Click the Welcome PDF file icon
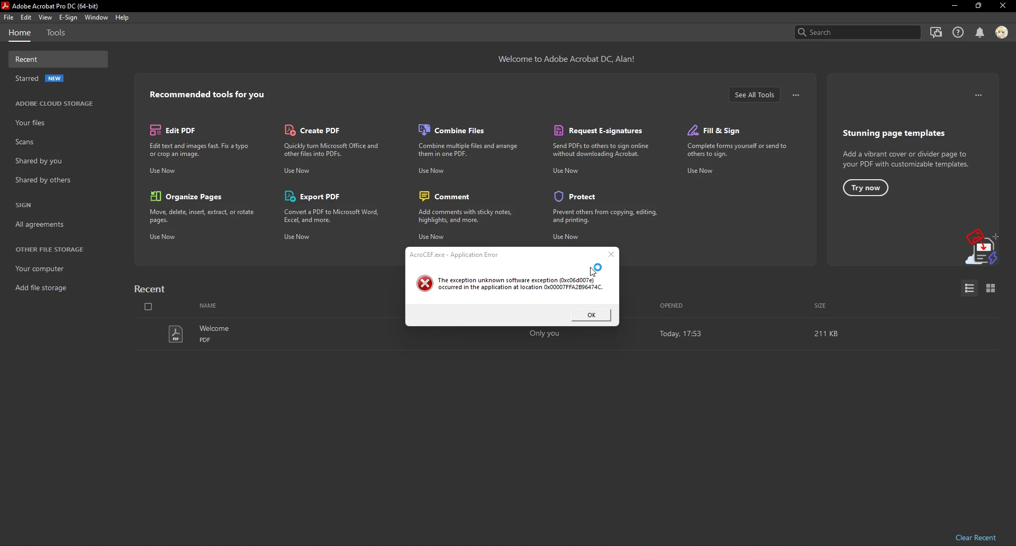The height and width of the screenshot is (546, 1016). coord(176,334)
